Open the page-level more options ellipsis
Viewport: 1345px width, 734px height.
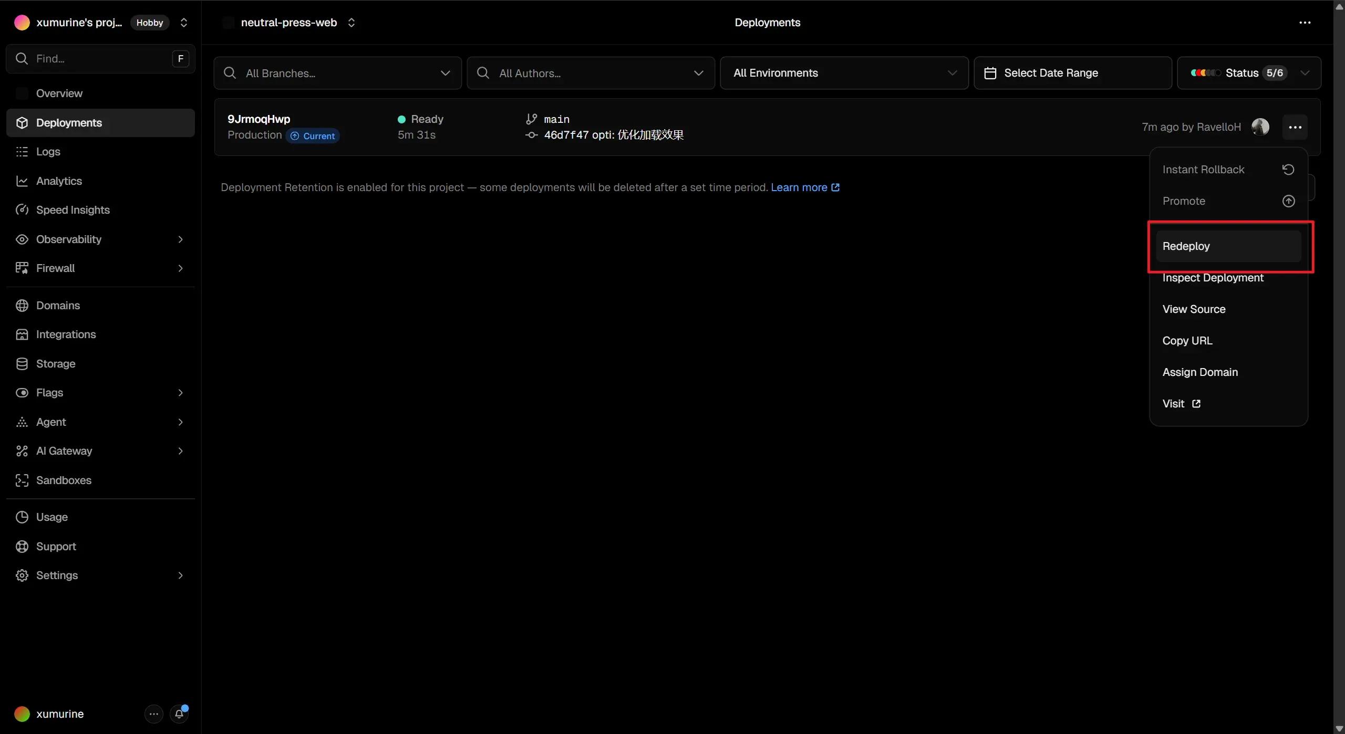click(x=1305, y=23)
